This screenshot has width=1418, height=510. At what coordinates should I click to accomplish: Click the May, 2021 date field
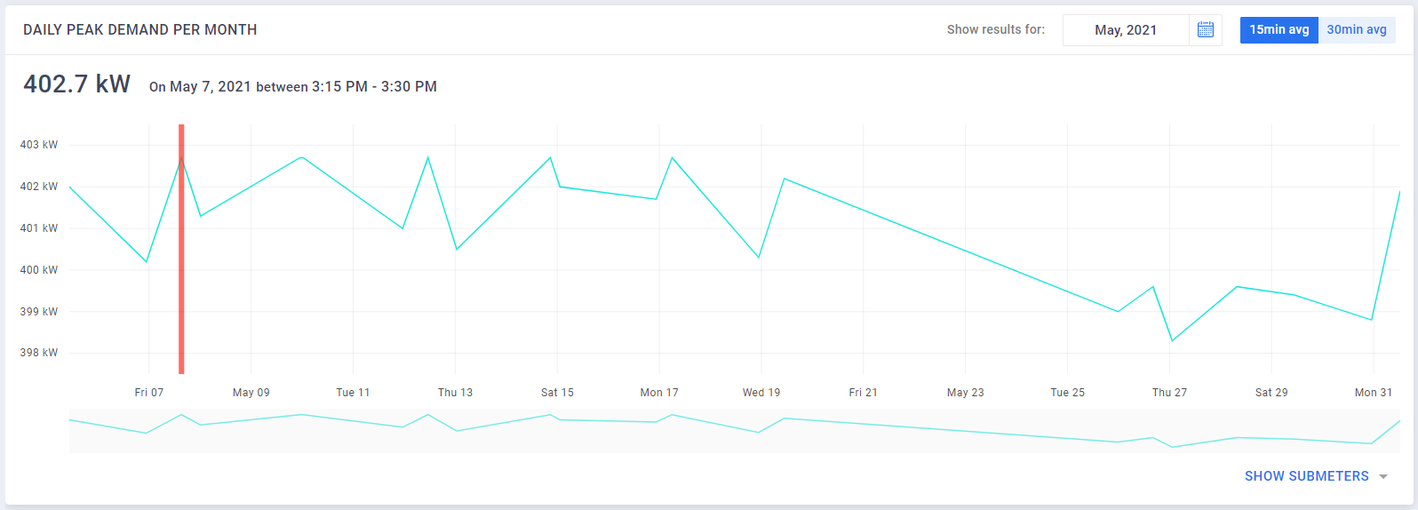(x=1126, y=30)
